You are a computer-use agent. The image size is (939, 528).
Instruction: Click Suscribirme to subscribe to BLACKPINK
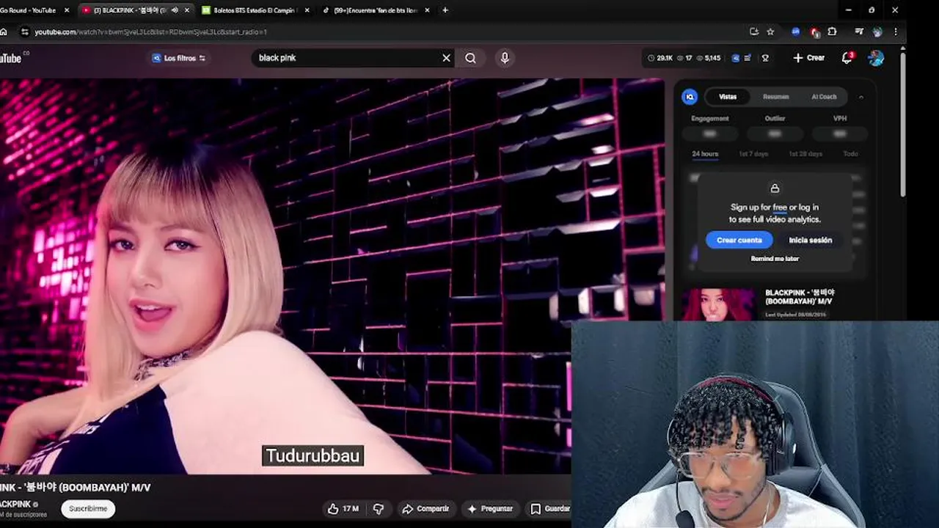[88, 508]
